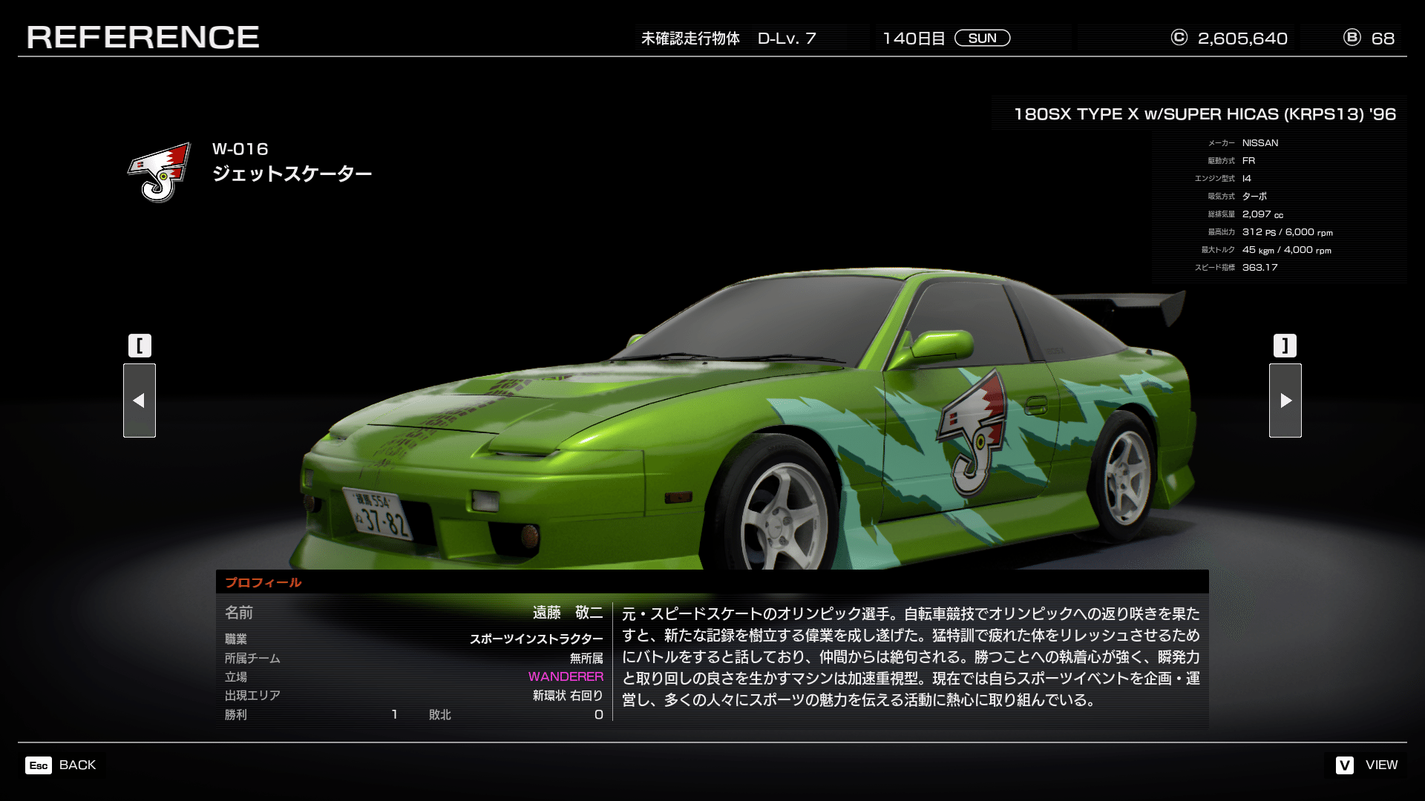Click the credits C coin icon
The height and width of the screenshot is (801, 1425).
[x=1179, y=38]
